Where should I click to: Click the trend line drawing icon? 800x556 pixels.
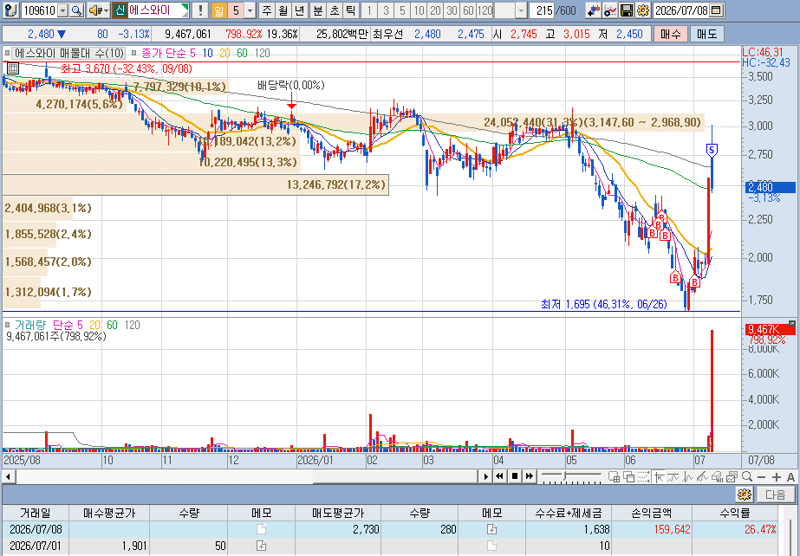pyautogui.click(x=703, y=477)
